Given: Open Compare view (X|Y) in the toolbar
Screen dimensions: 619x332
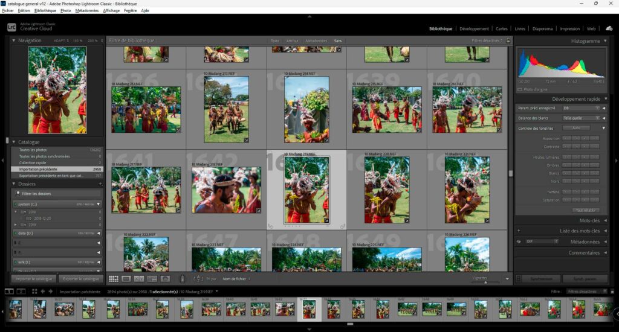Looking at the screenshot, I should (139, 279).
